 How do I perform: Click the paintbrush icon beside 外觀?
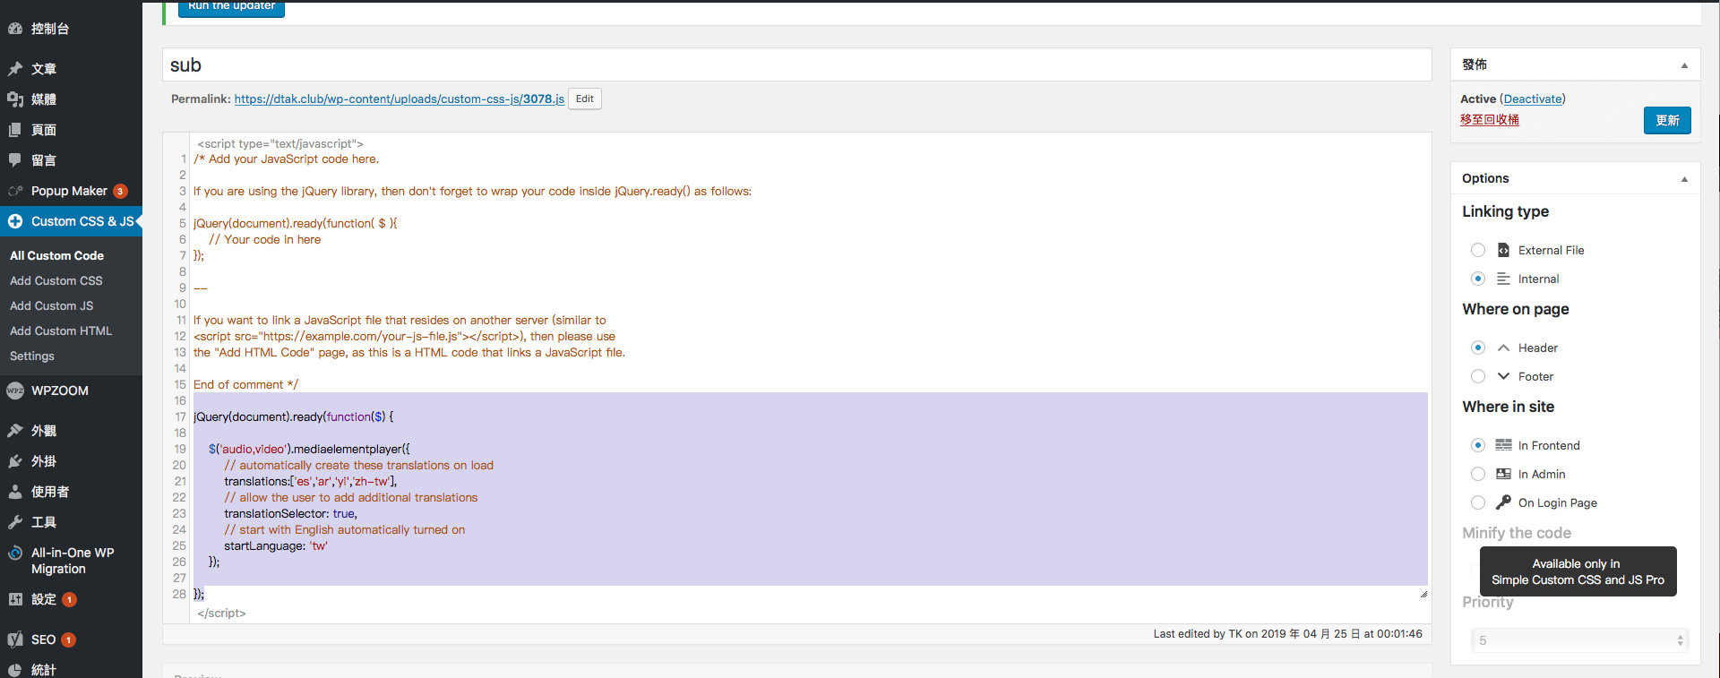(15, 431)
